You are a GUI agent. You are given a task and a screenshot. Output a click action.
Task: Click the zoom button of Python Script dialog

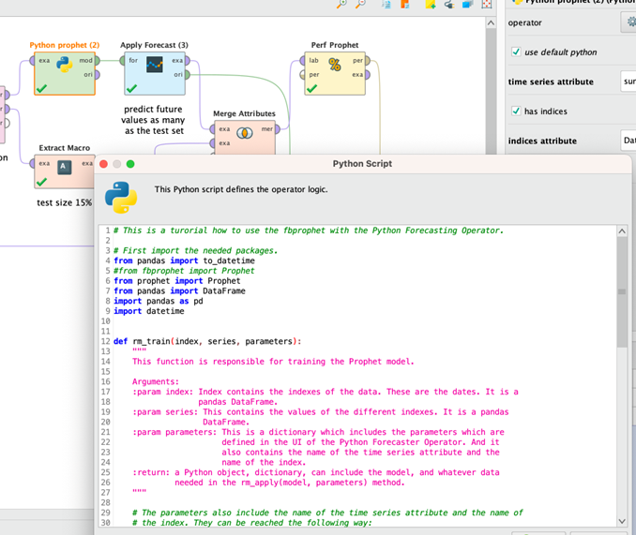(x=130, y=164)
